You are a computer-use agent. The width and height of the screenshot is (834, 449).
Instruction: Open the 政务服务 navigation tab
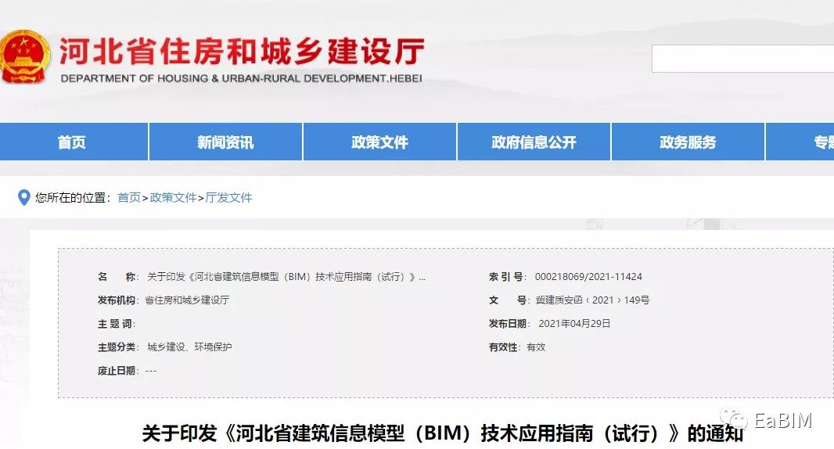tap(688, 142)
